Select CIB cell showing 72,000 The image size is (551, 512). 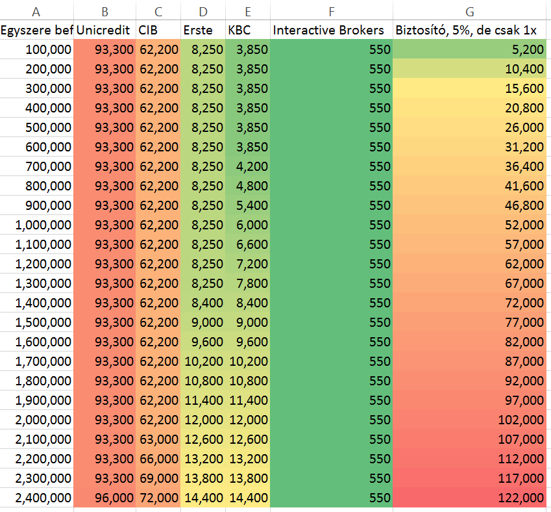pyautogui.click(x=158, y=498)
